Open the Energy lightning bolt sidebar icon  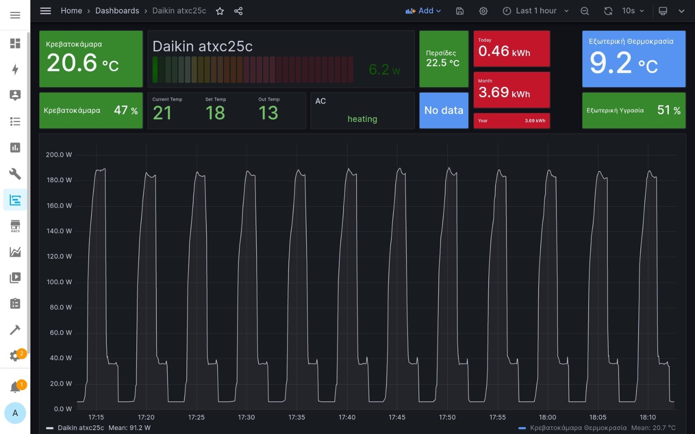point(15,69)
